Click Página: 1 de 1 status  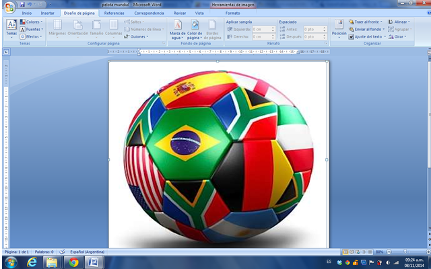(x=16, y=252)
